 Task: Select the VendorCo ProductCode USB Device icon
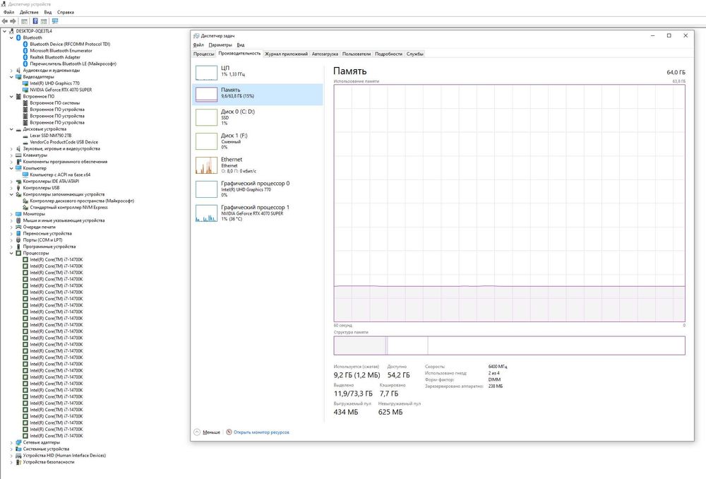[x=25, y=142]
